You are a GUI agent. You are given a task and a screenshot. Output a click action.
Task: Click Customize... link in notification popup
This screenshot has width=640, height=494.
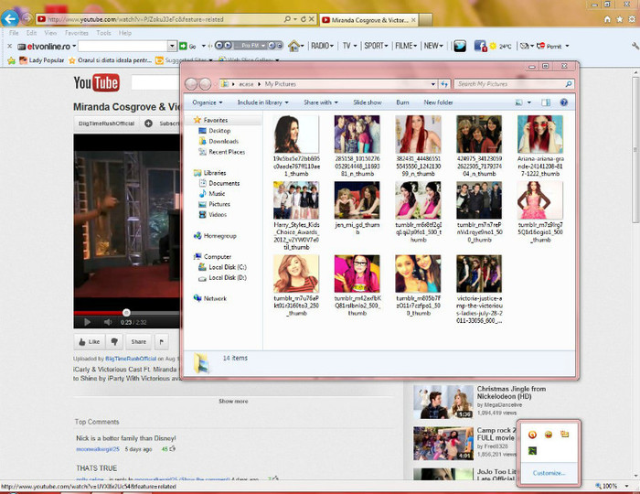(549, 473)
